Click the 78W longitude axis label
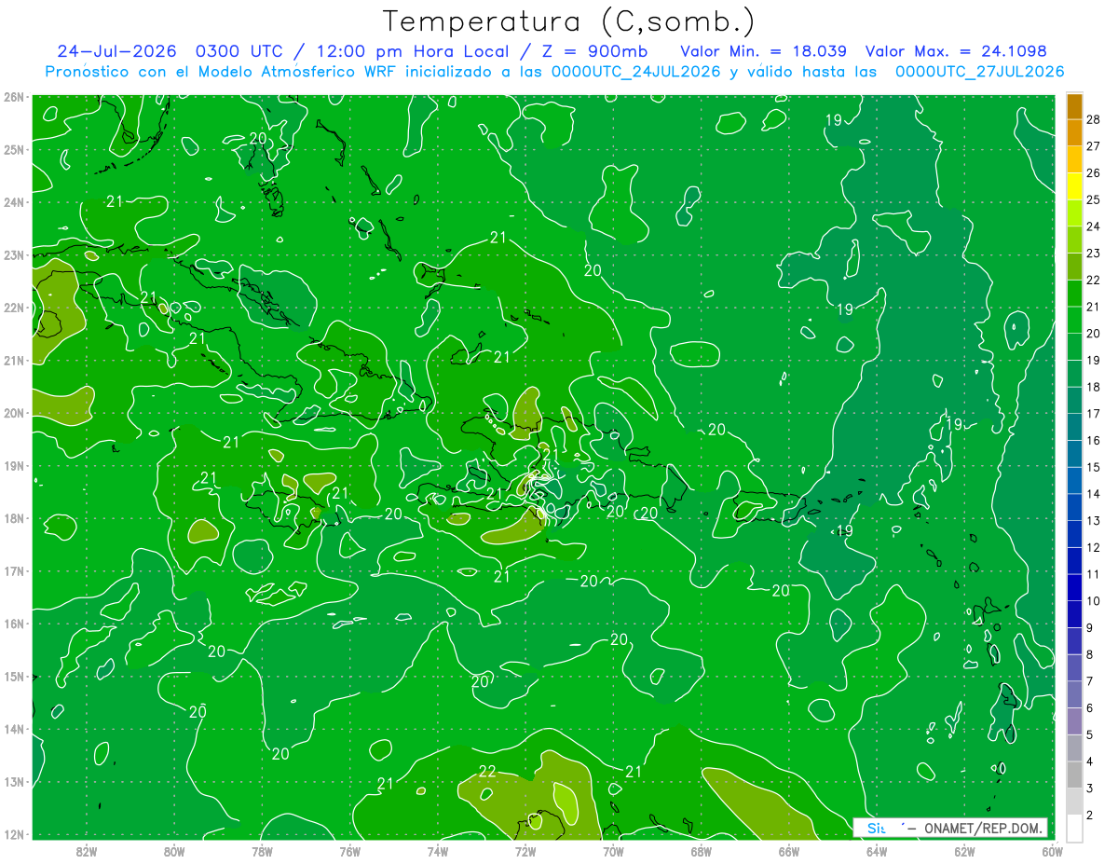 click(x=262, y=850)
